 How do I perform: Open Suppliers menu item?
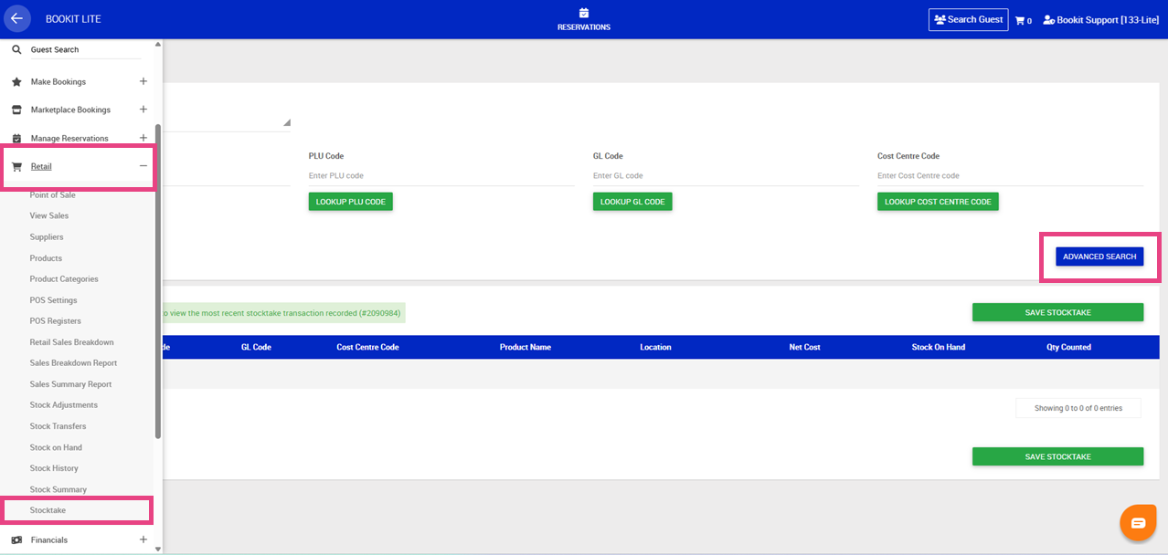47,237
